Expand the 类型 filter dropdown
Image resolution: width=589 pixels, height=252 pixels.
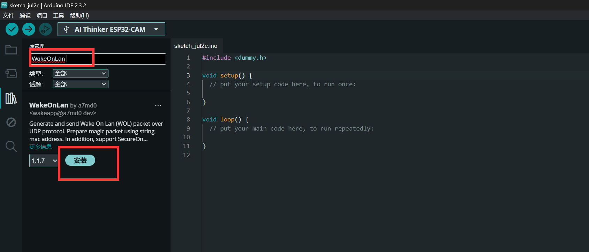(x=81, y=73)
